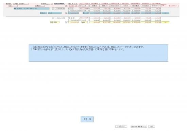Click the yellow count box at row end
Image resolution: width=187 pixels, height=131 pixels.
(165, 22)
